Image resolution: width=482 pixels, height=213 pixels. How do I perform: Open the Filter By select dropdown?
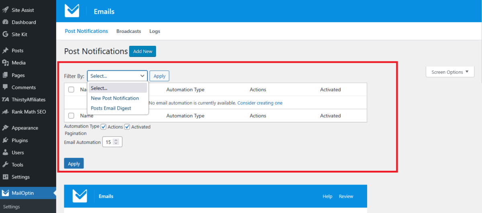(117, 76)
